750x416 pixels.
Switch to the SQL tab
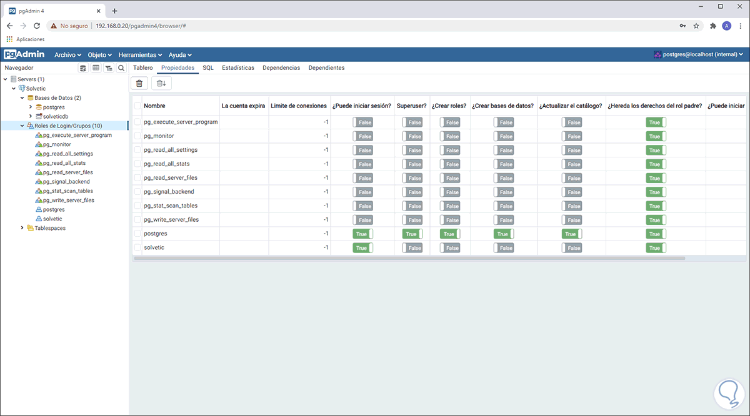click(208, 67)
